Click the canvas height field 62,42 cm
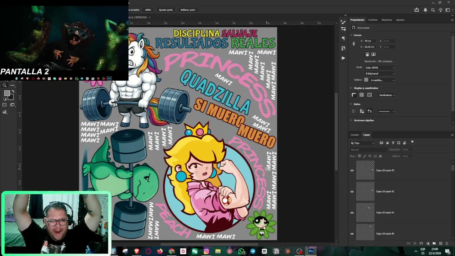 tap(370, 47)
